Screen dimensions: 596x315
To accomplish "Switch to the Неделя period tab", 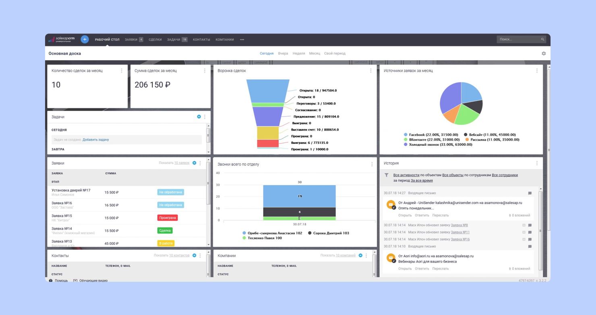I will (x=299, y=54).
